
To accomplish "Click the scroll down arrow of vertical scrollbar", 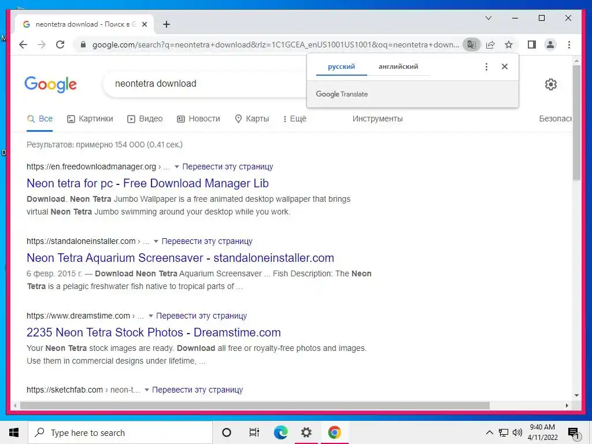I will point(576,395).
